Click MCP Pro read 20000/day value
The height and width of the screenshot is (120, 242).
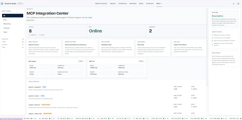(94, 68)
